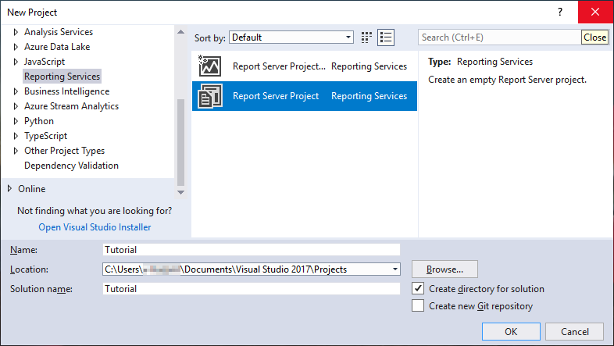614x346 pixels.
Task: Expand the Python node
Action: 16,121
